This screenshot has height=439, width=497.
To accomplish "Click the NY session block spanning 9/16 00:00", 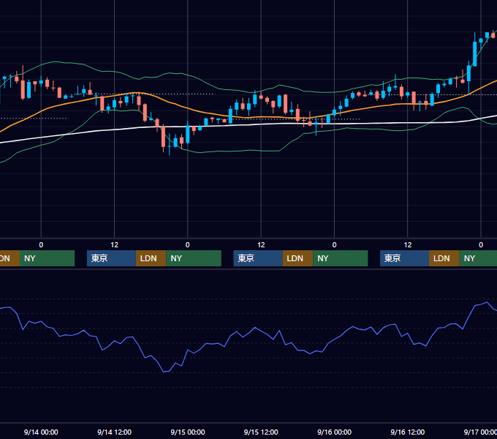I will [341, 258].
